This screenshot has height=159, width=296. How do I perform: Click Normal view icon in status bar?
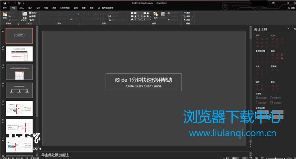(x=245, y=158)
